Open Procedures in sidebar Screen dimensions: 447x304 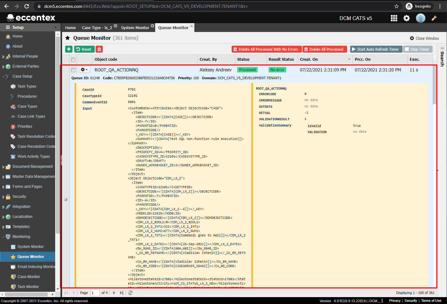(x=27, y=96)
